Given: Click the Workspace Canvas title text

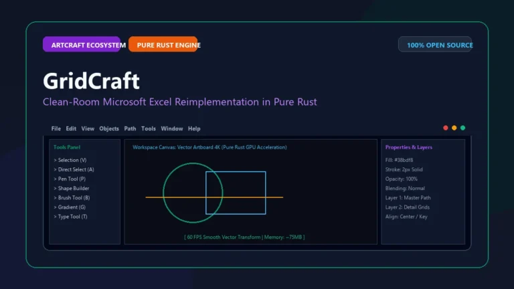Looking at the screenshot, I should [209, 147].
